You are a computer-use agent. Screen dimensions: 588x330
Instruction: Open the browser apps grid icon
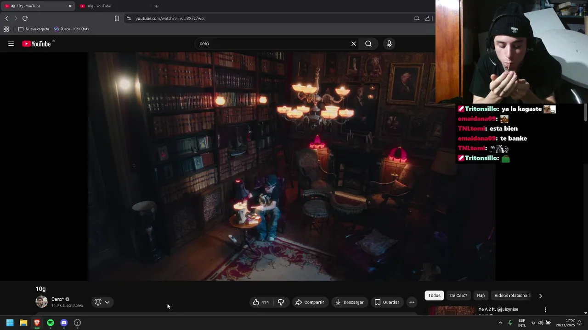tap(6, 29)
